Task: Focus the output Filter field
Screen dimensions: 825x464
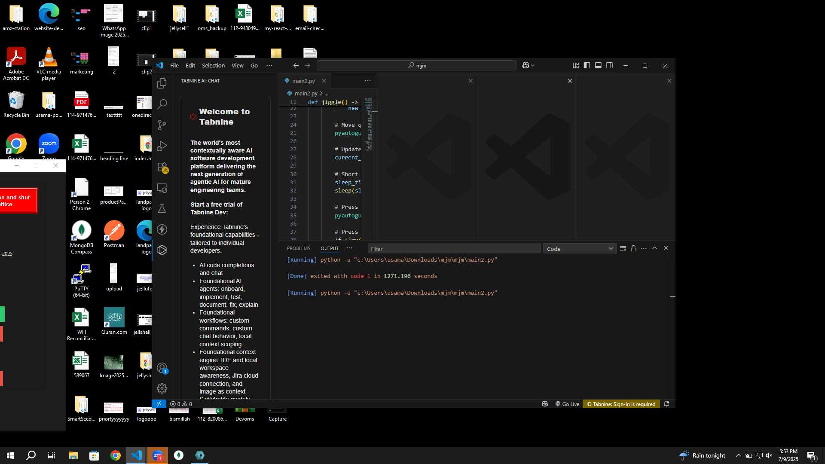Action: 454,249
